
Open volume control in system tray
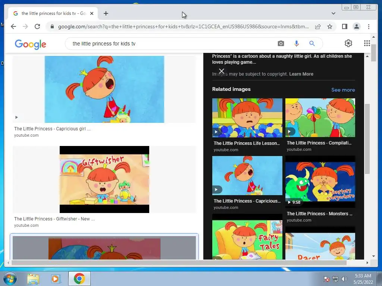point(344,279)
